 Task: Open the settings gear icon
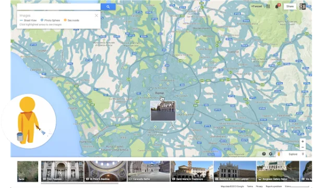click(x=271, y=154)
